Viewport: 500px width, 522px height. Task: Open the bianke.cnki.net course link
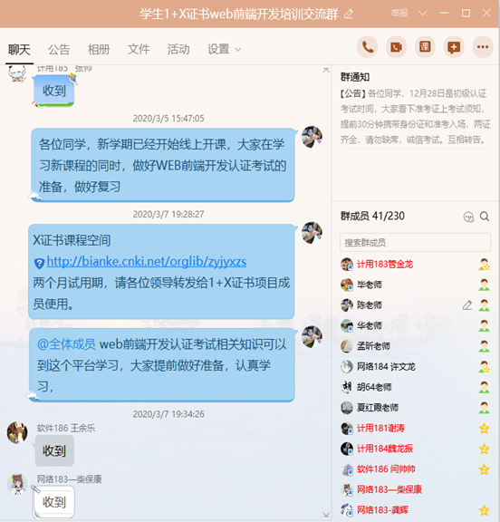(147, 262)
